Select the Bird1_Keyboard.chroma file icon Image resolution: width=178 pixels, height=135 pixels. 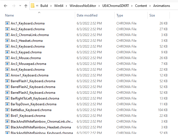pos(7,116)
